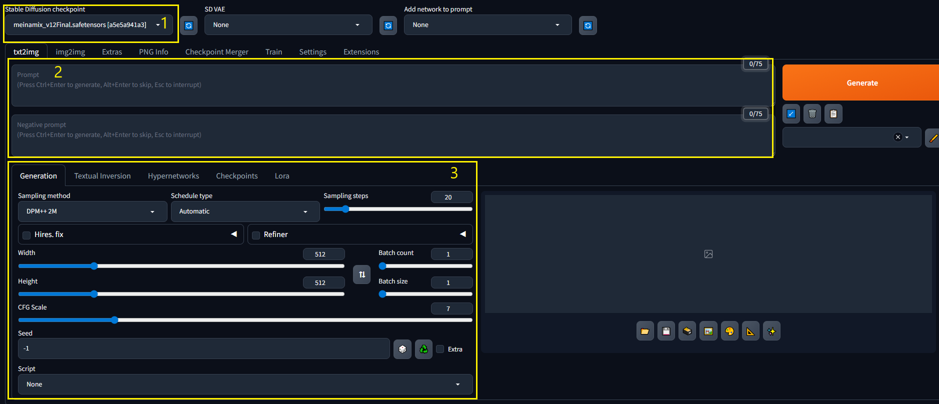
Task: Expand the Script dropdown
Action: (x=245, y=384)
